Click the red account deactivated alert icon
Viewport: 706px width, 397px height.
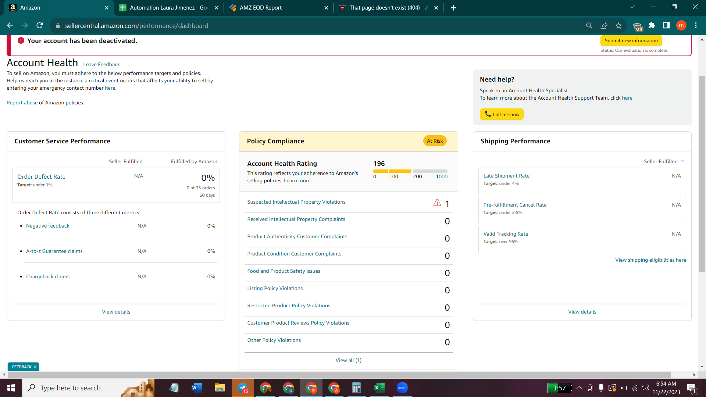pyautogui.click(x=21, y=41)
